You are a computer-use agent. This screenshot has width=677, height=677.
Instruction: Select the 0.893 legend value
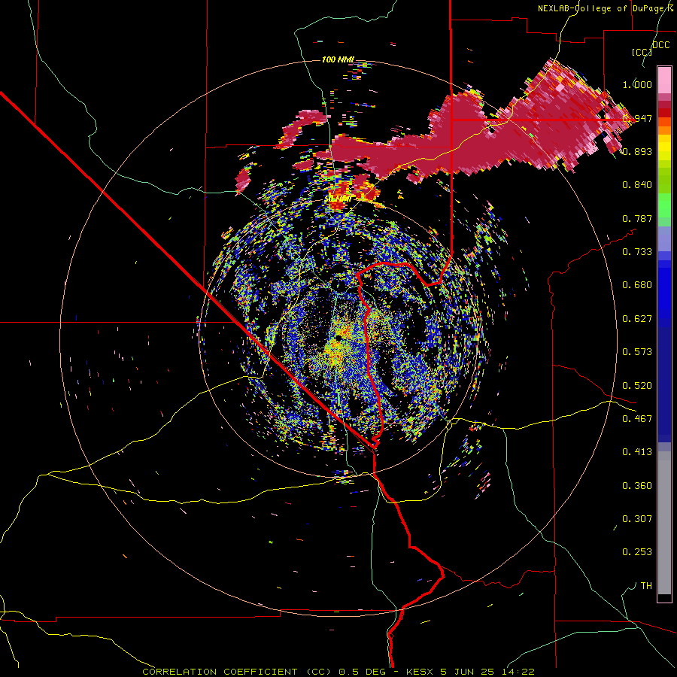(x=637, y=151)
